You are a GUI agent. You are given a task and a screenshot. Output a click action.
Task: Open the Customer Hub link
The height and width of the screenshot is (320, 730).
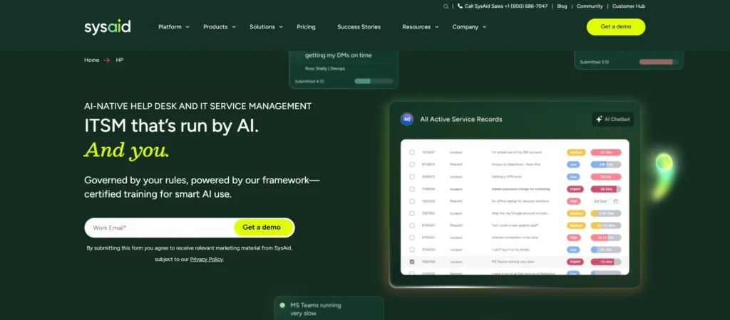click(x=629, y=6)
